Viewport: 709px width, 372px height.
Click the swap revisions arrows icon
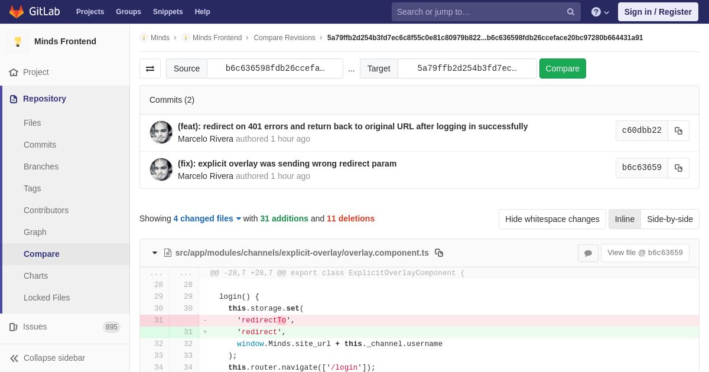tap(150, 68)
